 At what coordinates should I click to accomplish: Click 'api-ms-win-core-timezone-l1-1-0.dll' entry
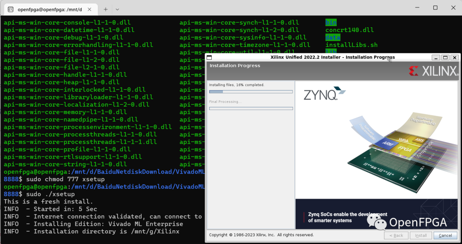[x=245, y=45]
